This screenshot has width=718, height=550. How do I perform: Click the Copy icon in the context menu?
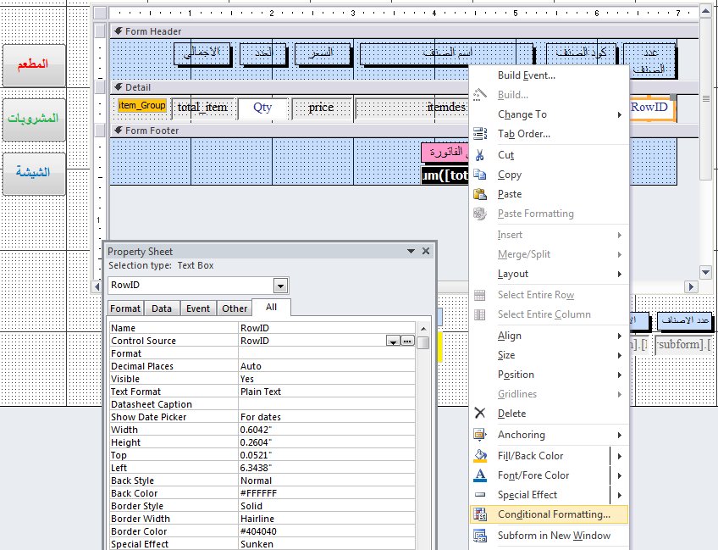tap(479, 175)
